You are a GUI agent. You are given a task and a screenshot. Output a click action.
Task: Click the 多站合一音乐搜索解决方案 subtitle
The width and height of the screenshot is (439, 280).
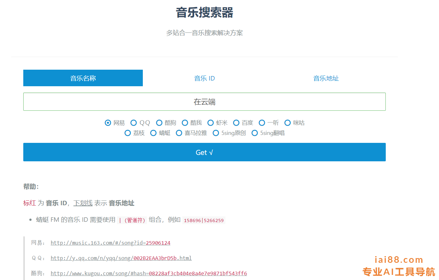click(x=204, y=33)
